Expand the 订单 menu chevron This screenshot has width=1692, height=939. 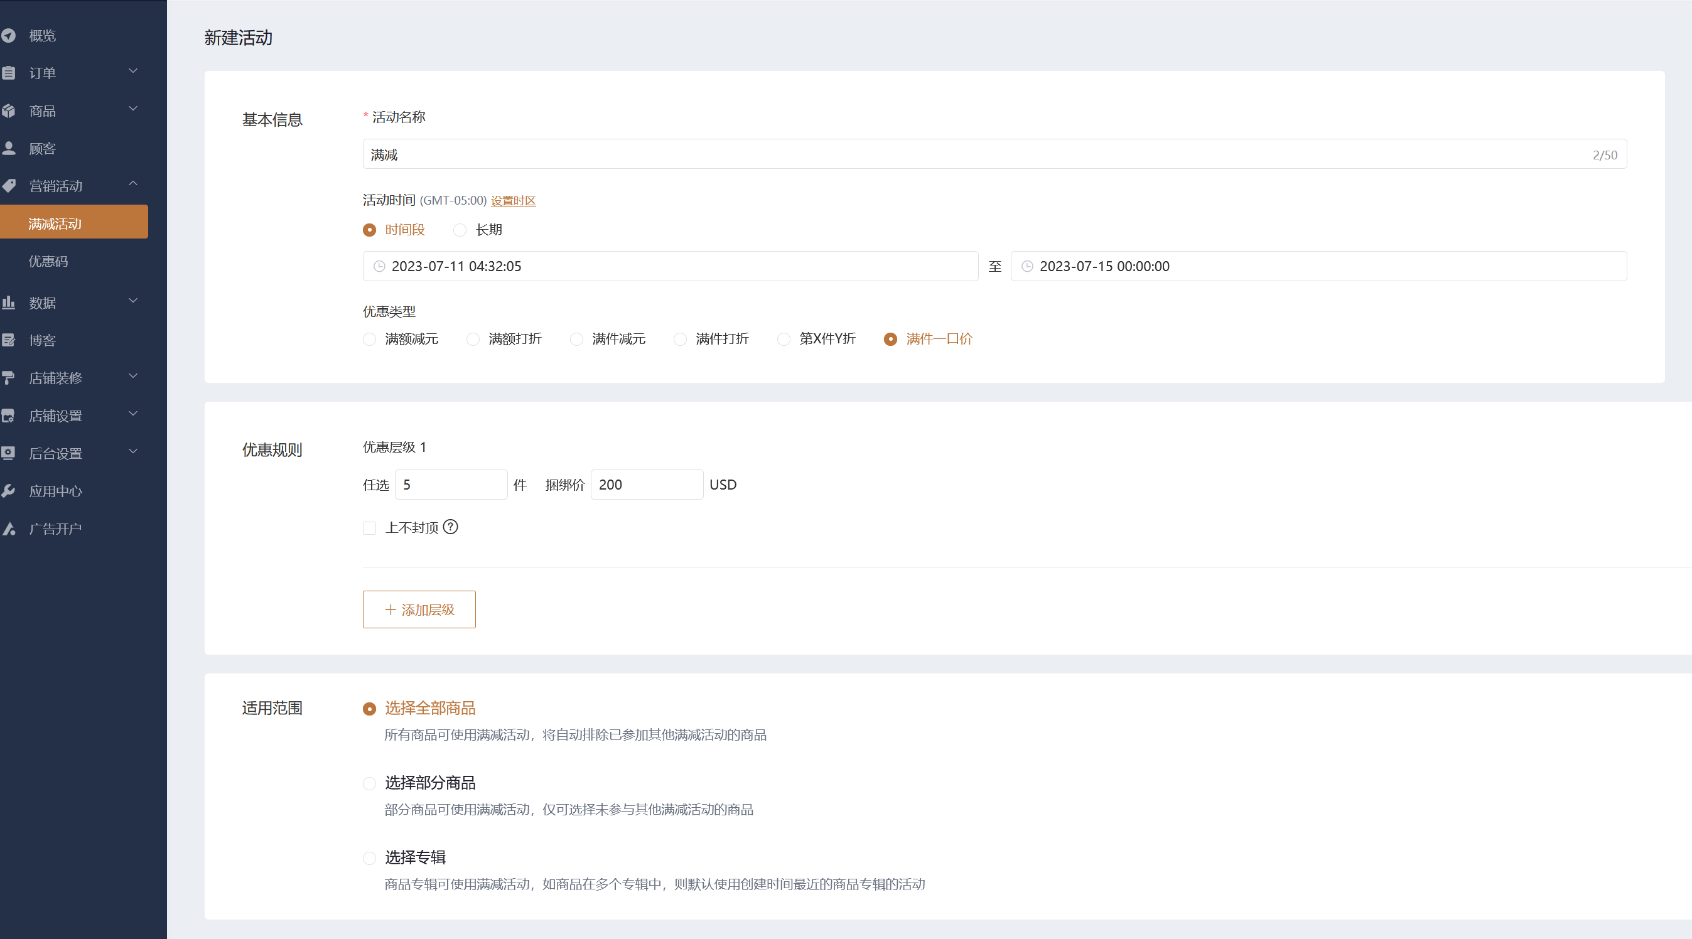coord(133,71)
